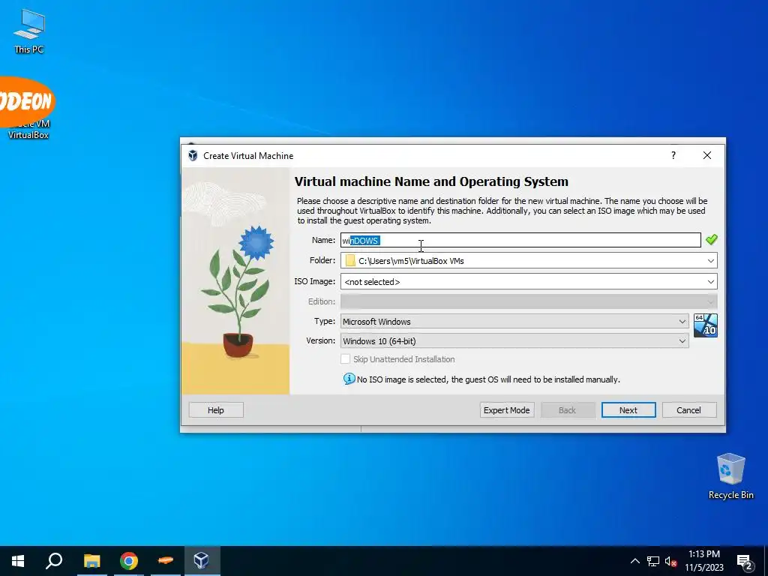Close the Create Virtual Machine dialog
Viewport: 768px width, 576px height.
(x=706, y=155)
